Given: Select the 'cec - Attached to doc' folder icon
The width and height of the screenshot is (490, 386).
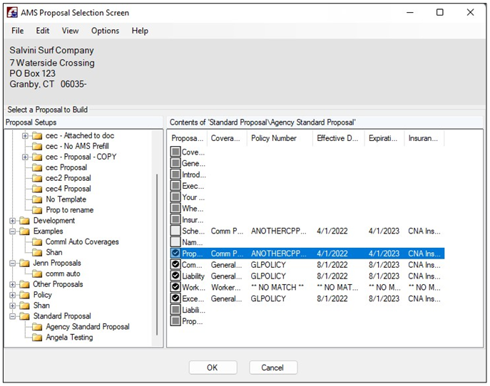Looking at the screenshot, I should [37, 136].
